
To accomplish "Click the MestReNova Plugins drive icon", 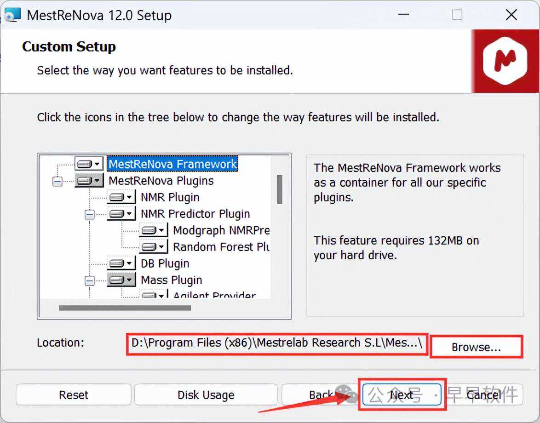I will pyautogui.click(x=89, y=181).
